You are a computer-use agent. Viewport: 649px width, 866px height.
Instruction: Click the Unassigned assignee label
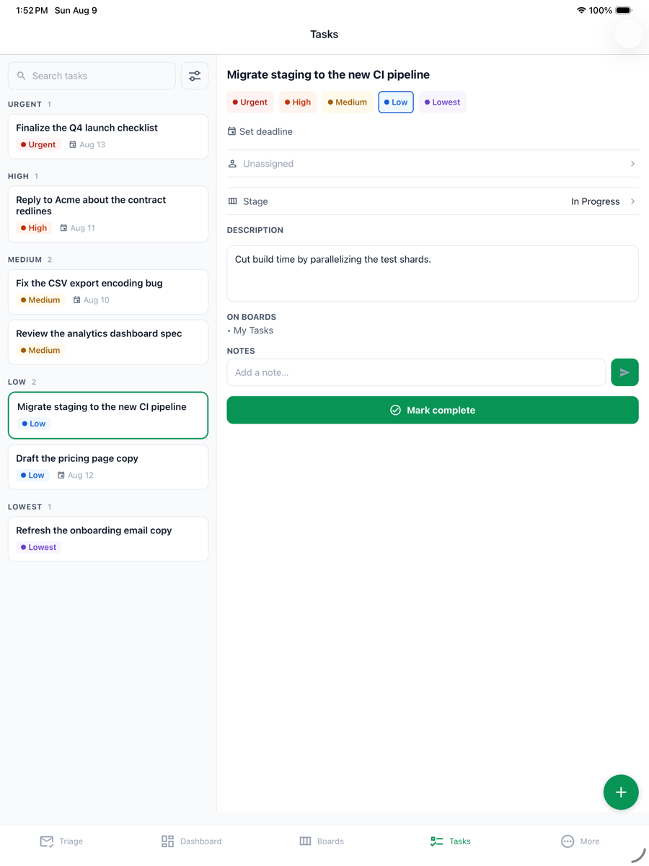(x=268, y=164)
